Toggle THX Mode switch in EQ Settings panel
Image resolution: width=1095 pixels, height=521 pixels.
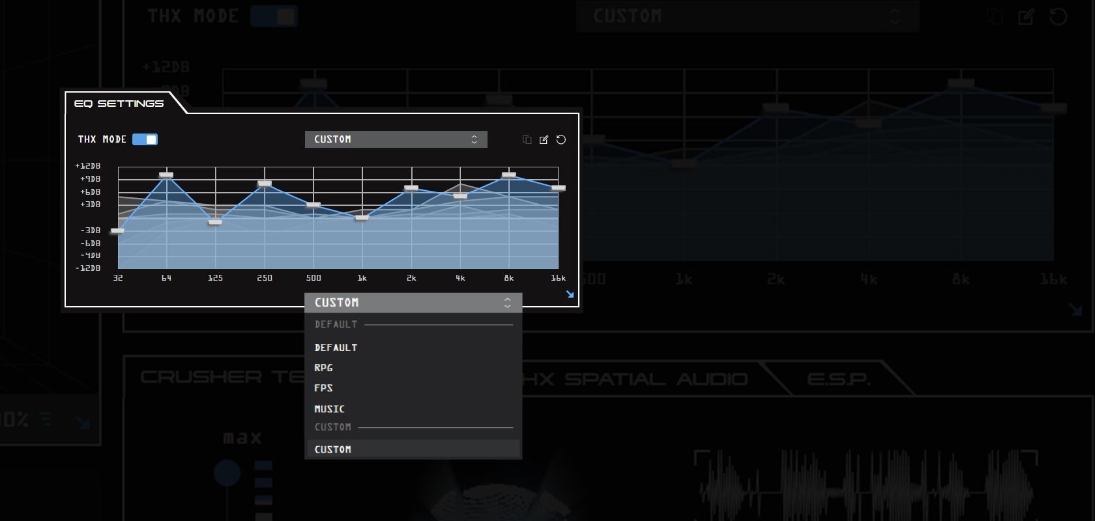[x=145, y=139]
